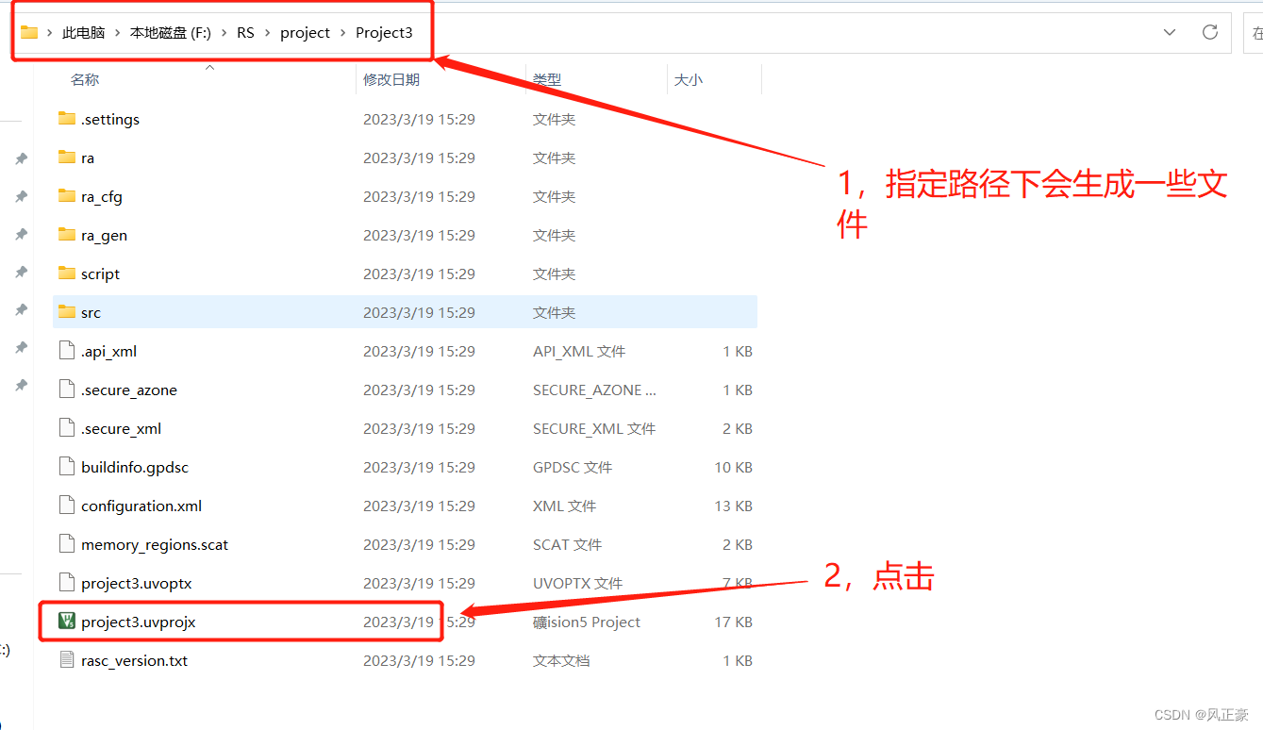Viewport: 1263px width, 730px height.
Task: Click the 文本文档 type cell
Action: pos(561,661)
